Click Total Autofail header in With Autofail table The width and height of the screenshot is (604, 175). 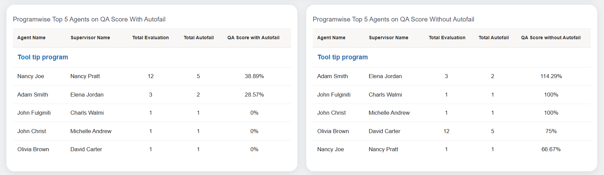198,38
